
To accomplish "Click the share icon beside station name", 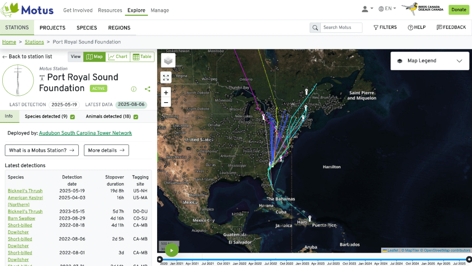I will point(147,89).
